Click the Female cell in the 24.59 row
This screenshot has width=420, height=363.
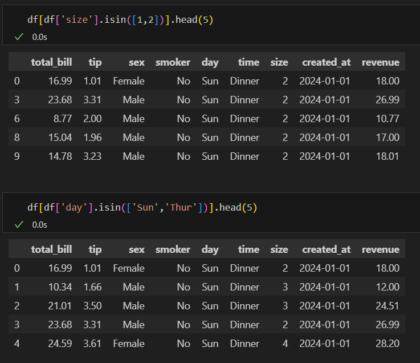pyautogui.click(x=129, y=344)
